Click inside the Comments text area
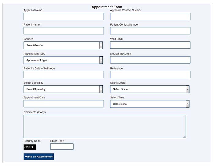214x166 pixels. (x=105, y=126)
